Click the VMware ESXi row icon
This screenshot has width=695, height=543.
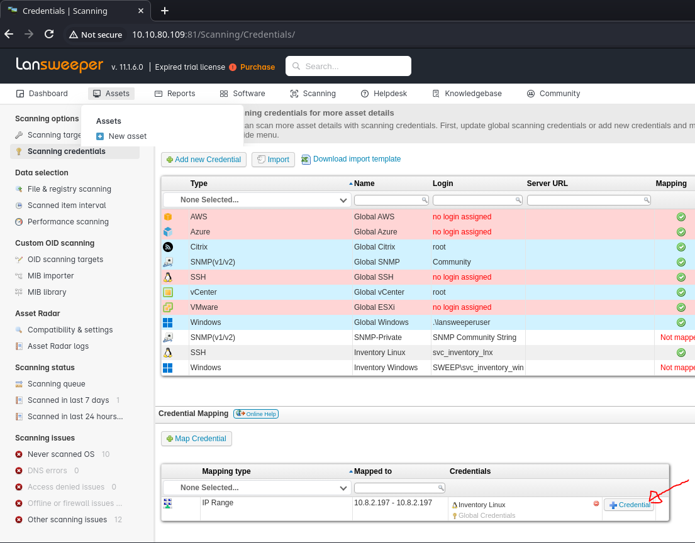click(168, 307)
